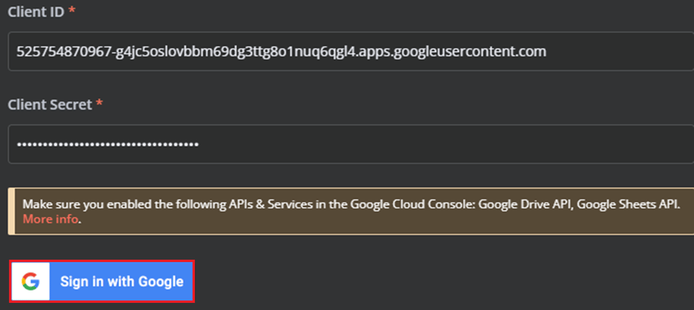694x310 pixels.
Task: Click the Sign in with Google button
Action: coord(122,281)
